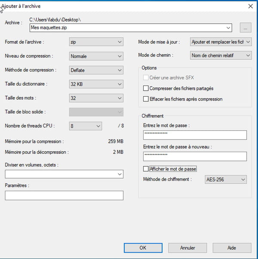
Task: Click the Annuler button
Action: (187, 248)
